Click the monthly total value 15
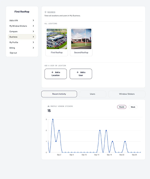 tap(49, 111)
